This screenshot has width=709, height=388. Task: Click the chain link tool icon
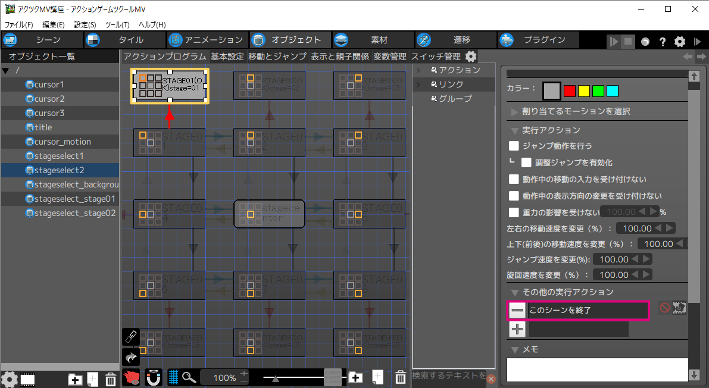coord(131,337)
